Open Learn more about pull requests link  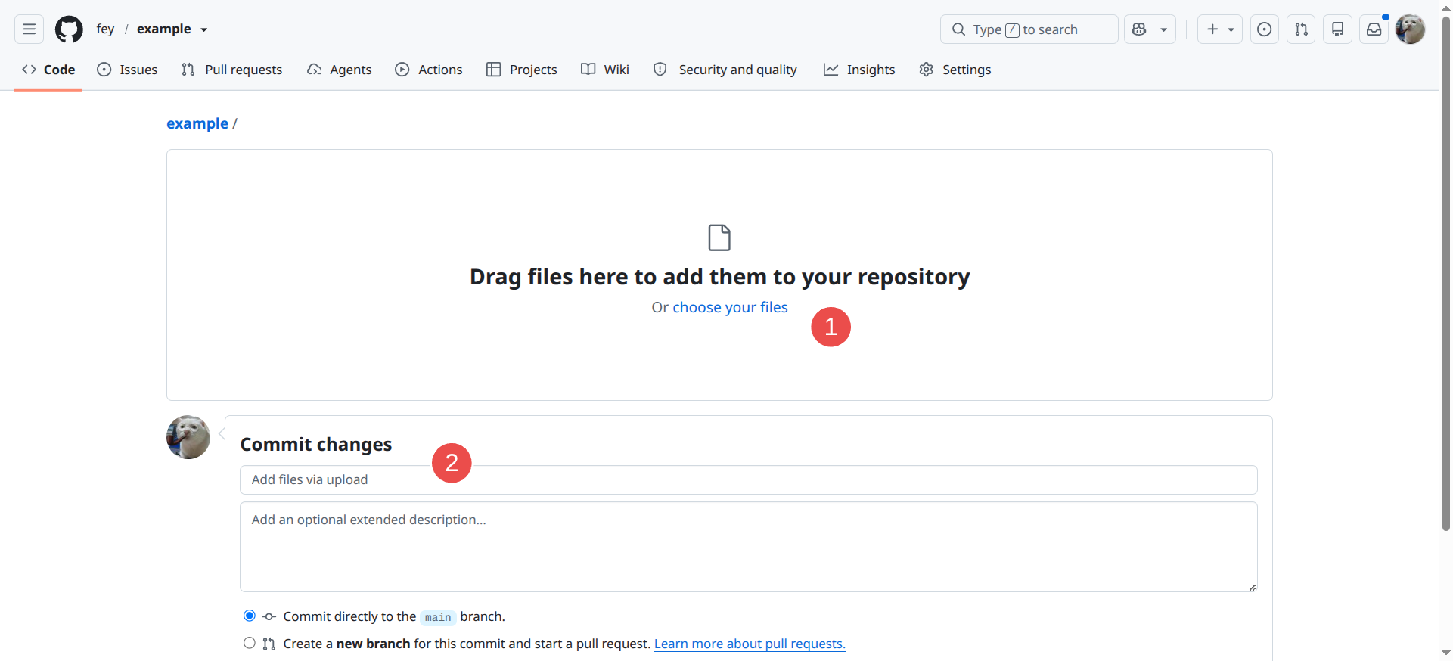point(750,644)
